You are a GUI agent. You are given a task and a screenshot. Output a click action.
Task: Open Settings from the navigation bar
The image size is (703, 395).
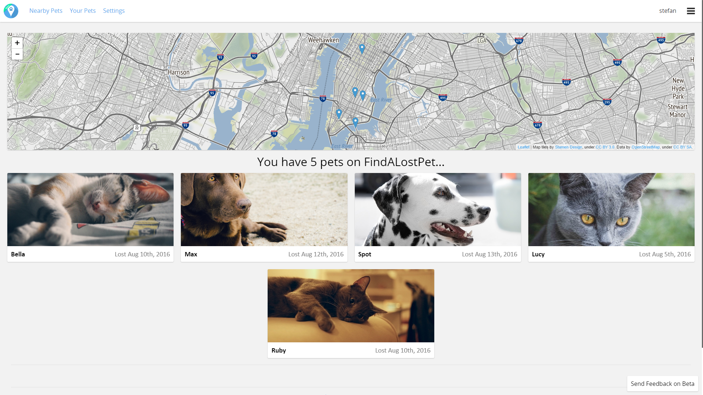click(x=114, y=11)
